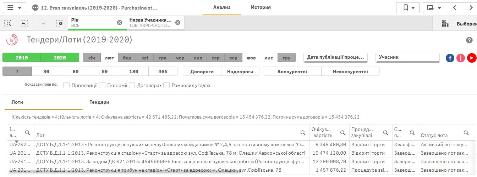477x177 pixels.
Task: Toggle the 2019 year filter
Action: [x=22, y=57]
